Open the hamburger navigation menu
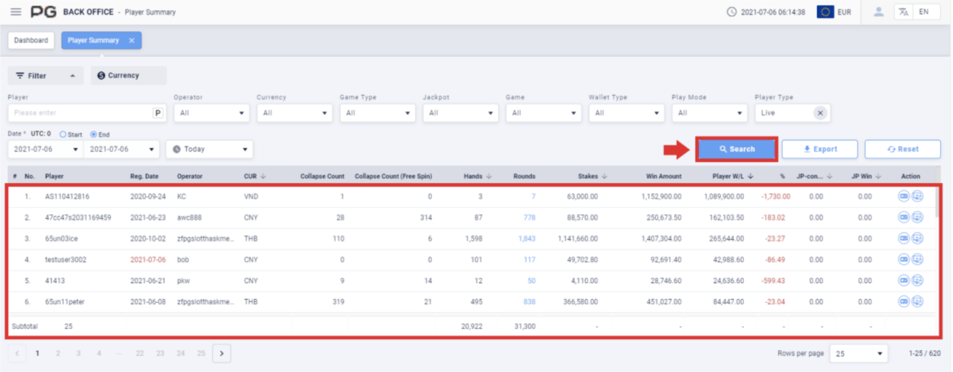 pyautogui.click(x=16, y=12)
